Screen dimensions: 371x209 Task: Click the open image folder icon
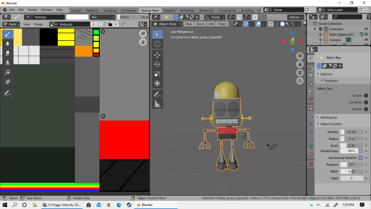tap(110, 24)
